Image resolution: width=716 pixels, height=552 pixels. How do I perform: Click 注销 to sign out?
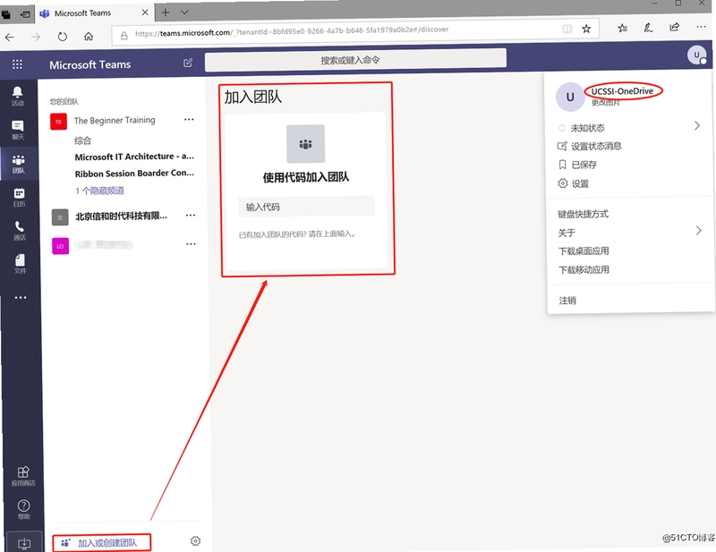click(x=567, y=300)
